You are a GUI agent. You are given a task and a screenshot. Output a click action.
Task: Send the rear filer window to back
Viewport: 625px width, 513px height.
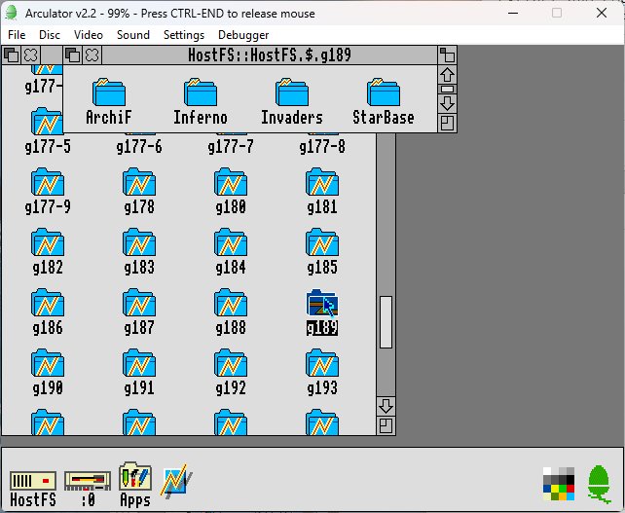point(12,55)
